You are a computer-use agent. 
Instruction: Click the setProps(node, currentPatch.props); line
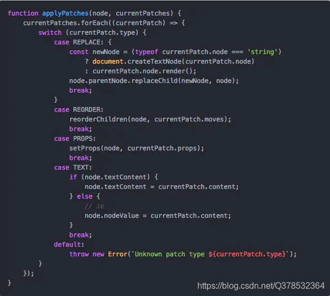point(137,148)
